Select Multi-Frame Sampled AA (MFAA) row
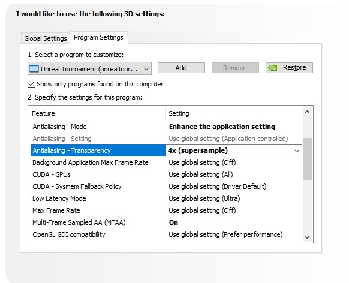 point(167,222)
